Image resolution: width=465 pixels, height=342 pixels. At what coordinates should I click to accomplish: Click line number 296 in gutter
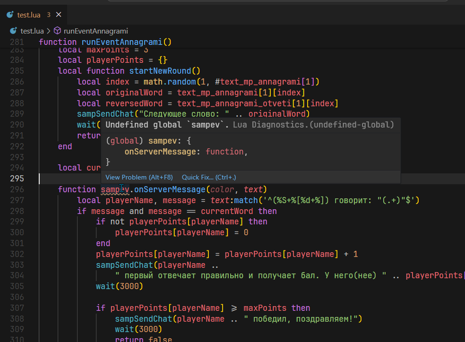(17, 189)
